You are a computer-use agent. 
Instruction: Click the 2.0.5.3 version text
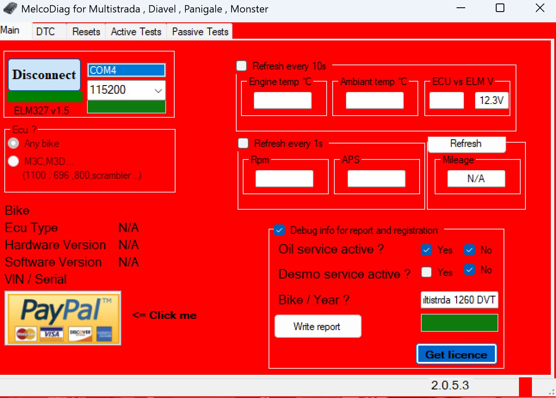point(450,385)
